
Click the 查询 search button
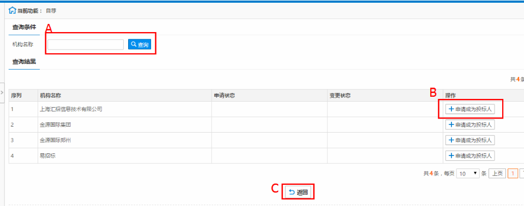pos(140,45)
